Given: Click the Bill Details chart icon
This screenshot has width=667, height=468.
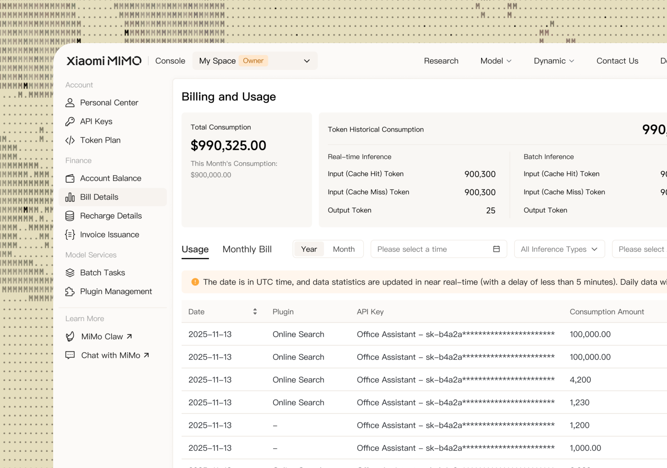Looking at the screenshot, I should 70,197.
